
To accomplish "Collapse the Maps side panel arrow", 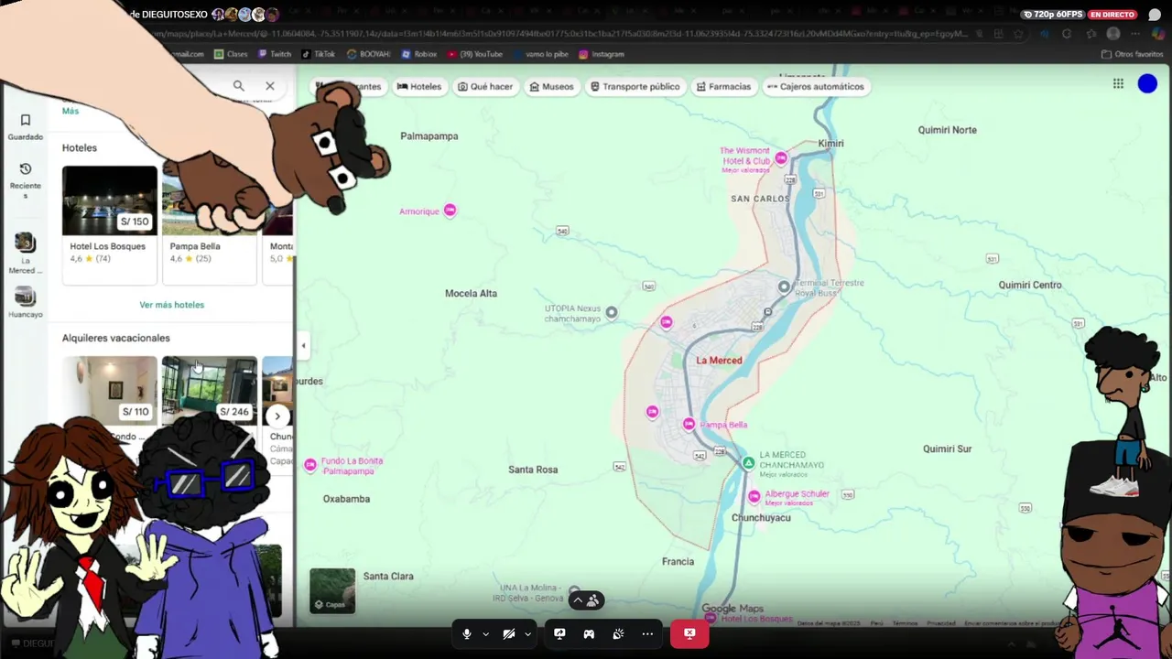I will (303, 345).
